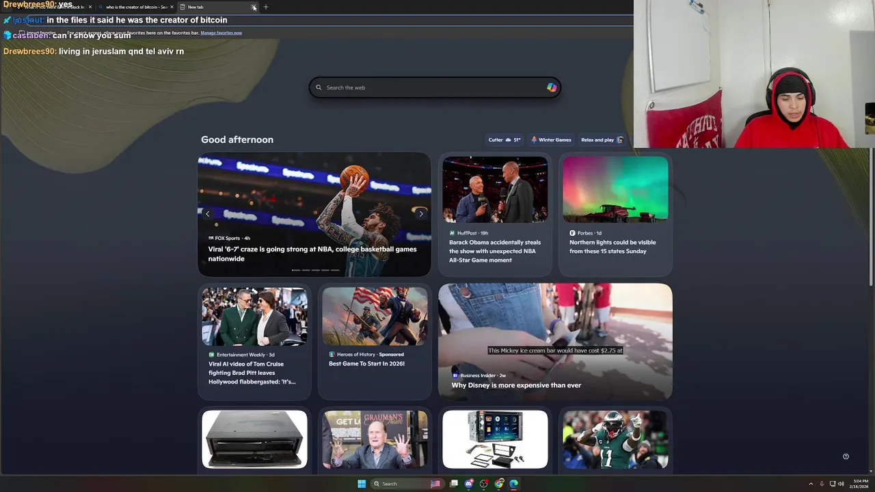Image resolution: width=875 pixels, height=492 pixels.
Task: Click the Tom Cruise and Brad Pitt thumbnail
Action: pyautogui.click(x=254, y=316)
